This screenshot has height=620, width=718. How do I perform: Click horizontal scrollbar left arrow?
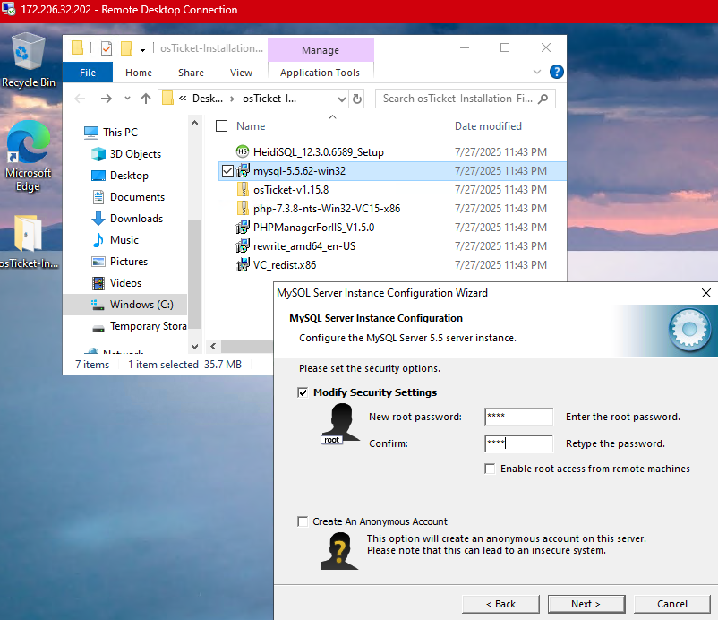tap(213, 346)
